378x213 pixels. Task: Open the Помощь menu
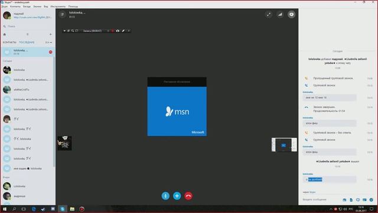point(73,7)
